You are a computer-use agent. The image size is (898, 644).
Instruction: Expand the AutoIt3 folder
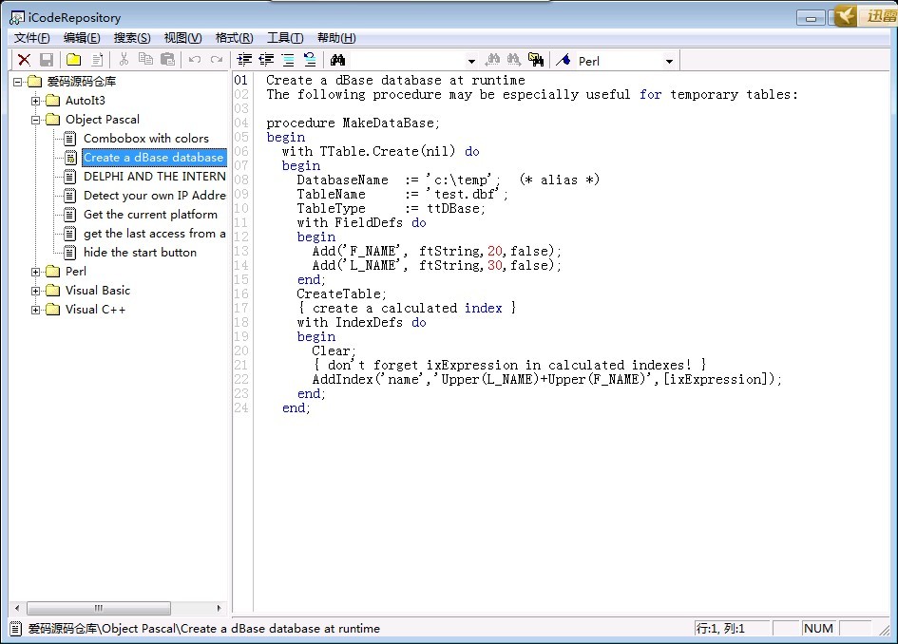pyautogui.click(x=36, y=101)
